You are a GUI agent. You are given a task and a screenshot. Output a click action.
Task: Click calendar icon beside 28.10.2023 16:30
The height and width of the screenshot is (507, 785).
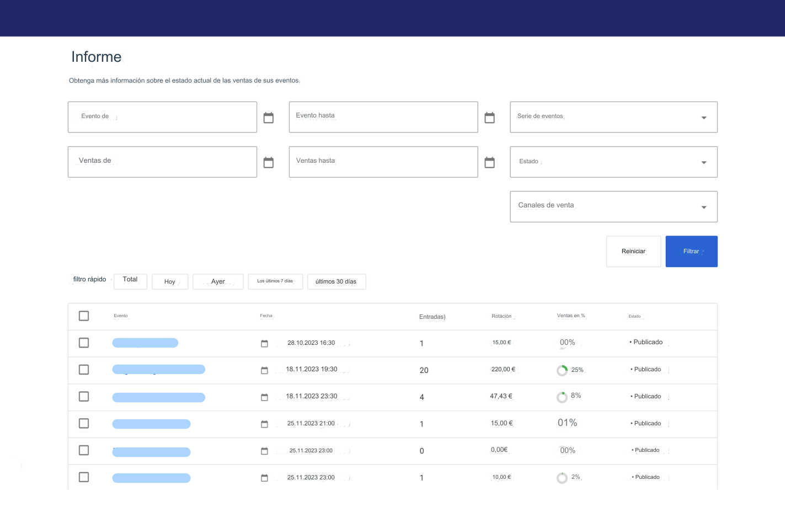click(264, 344)
